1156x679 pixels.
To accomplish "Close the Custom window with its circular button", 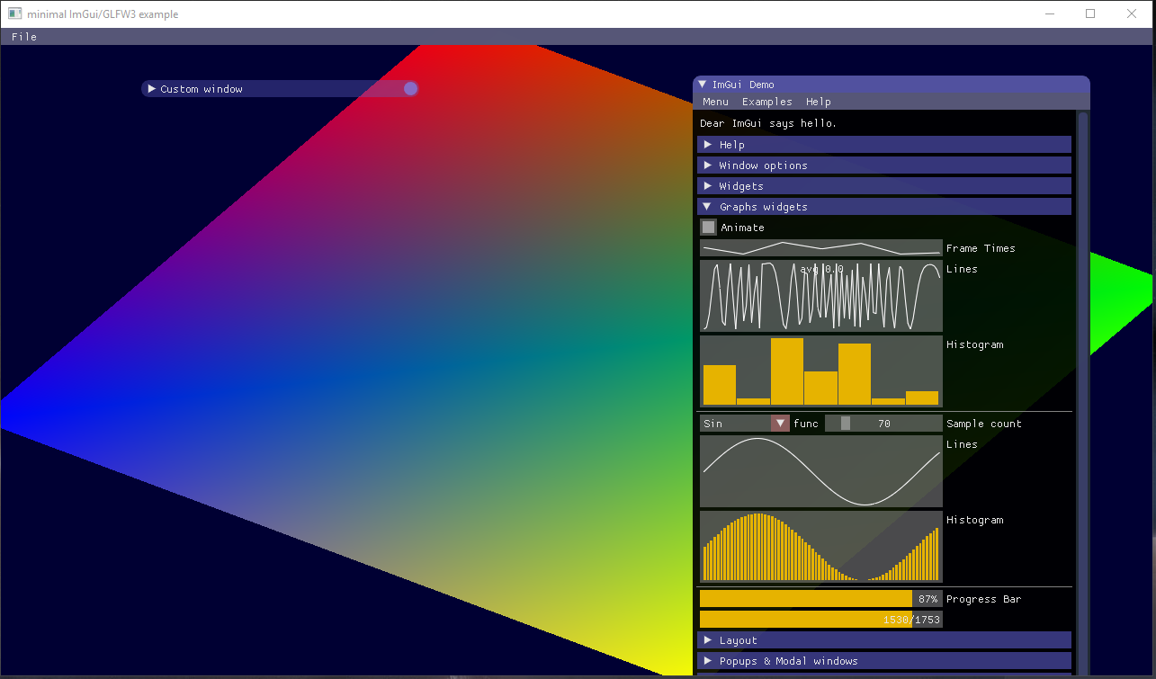I will tap(410, 88).
